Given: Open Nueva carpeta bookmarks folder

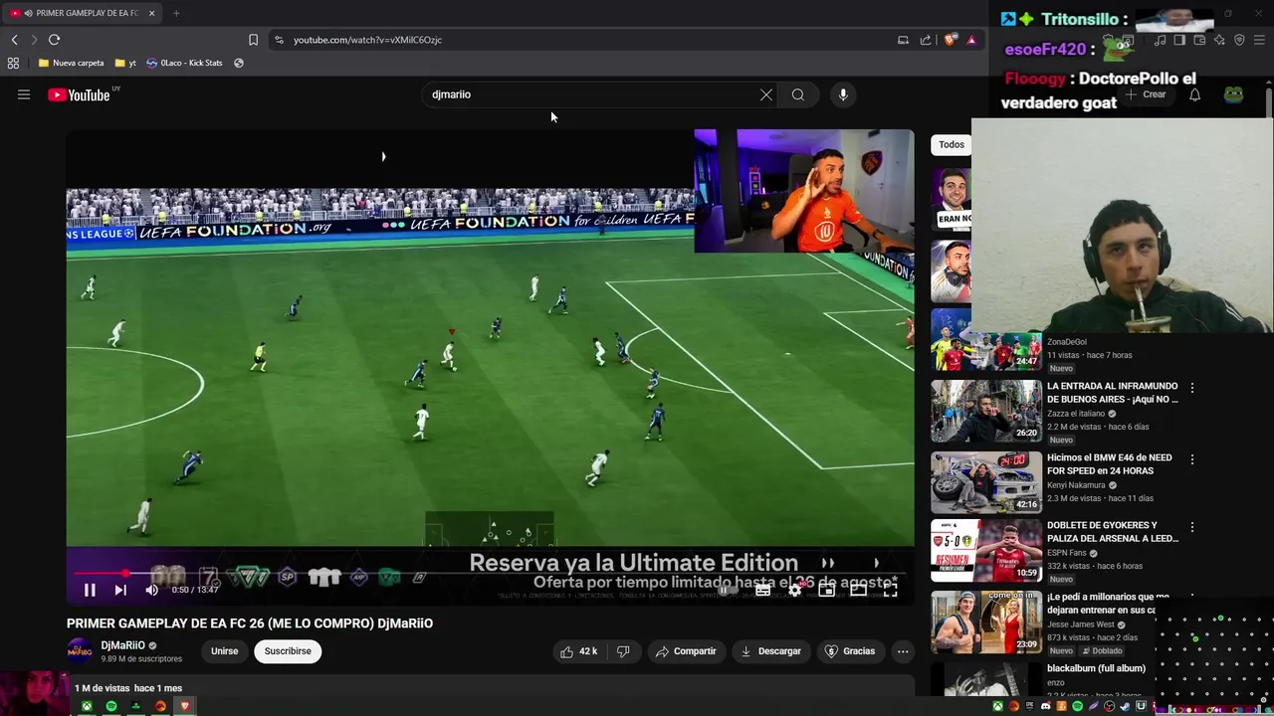Looking at the screenshot, I should [x=71, y=63].
